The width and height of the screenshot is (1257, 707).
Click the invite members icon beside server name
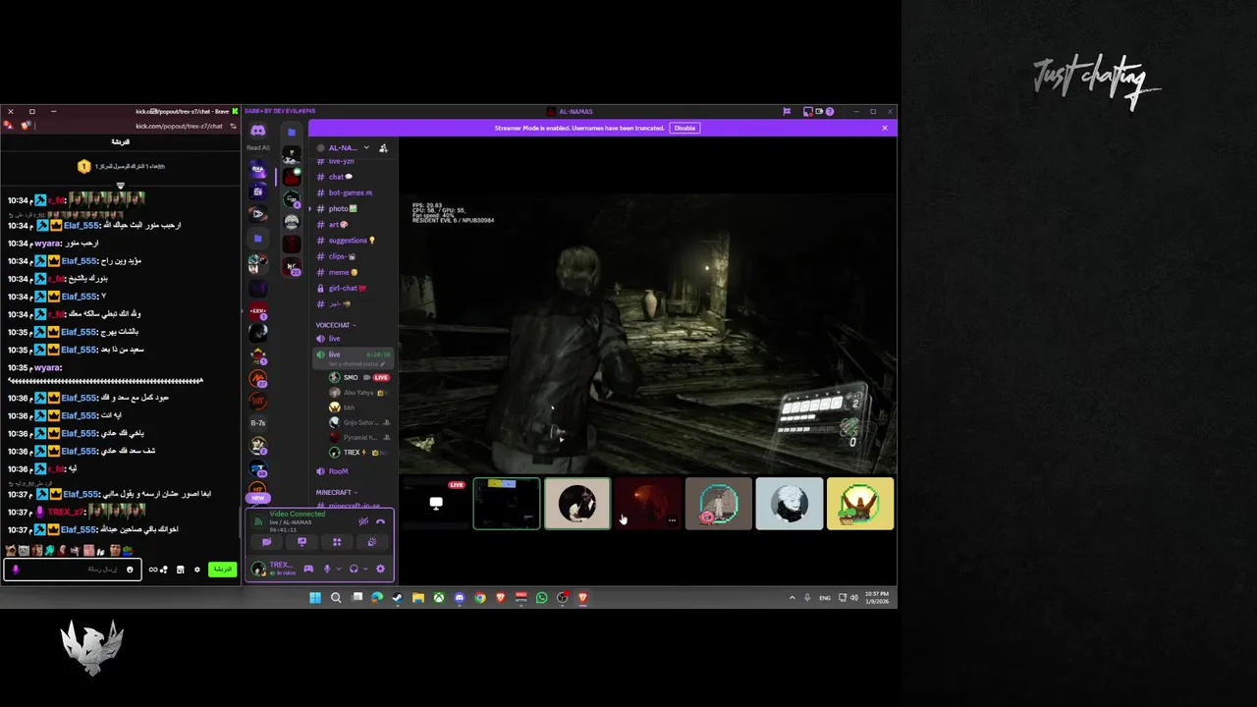pos(383,148)
